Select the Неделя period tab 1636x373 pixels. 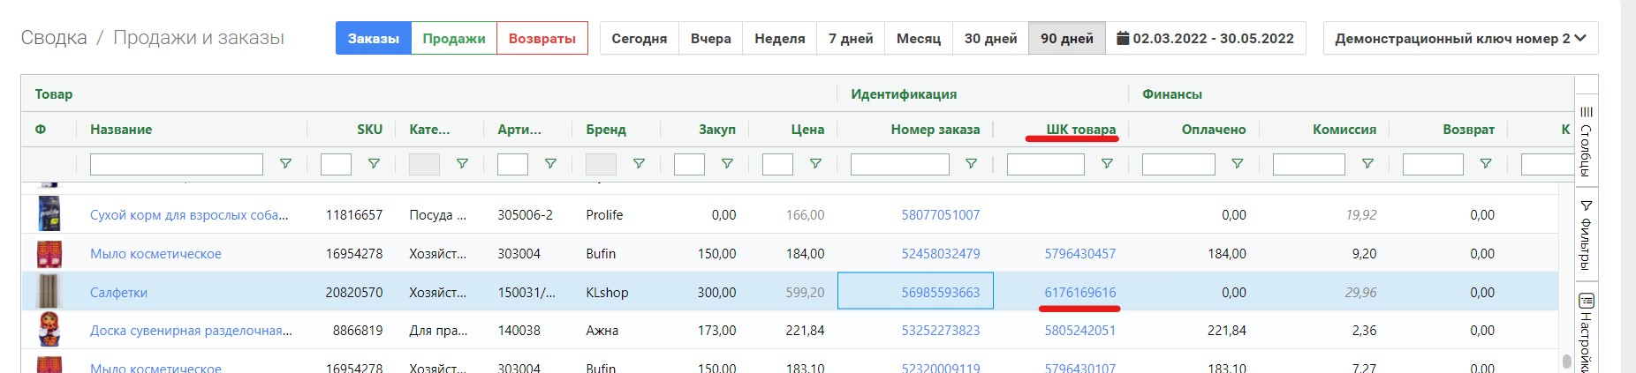(x=779, y=38)
